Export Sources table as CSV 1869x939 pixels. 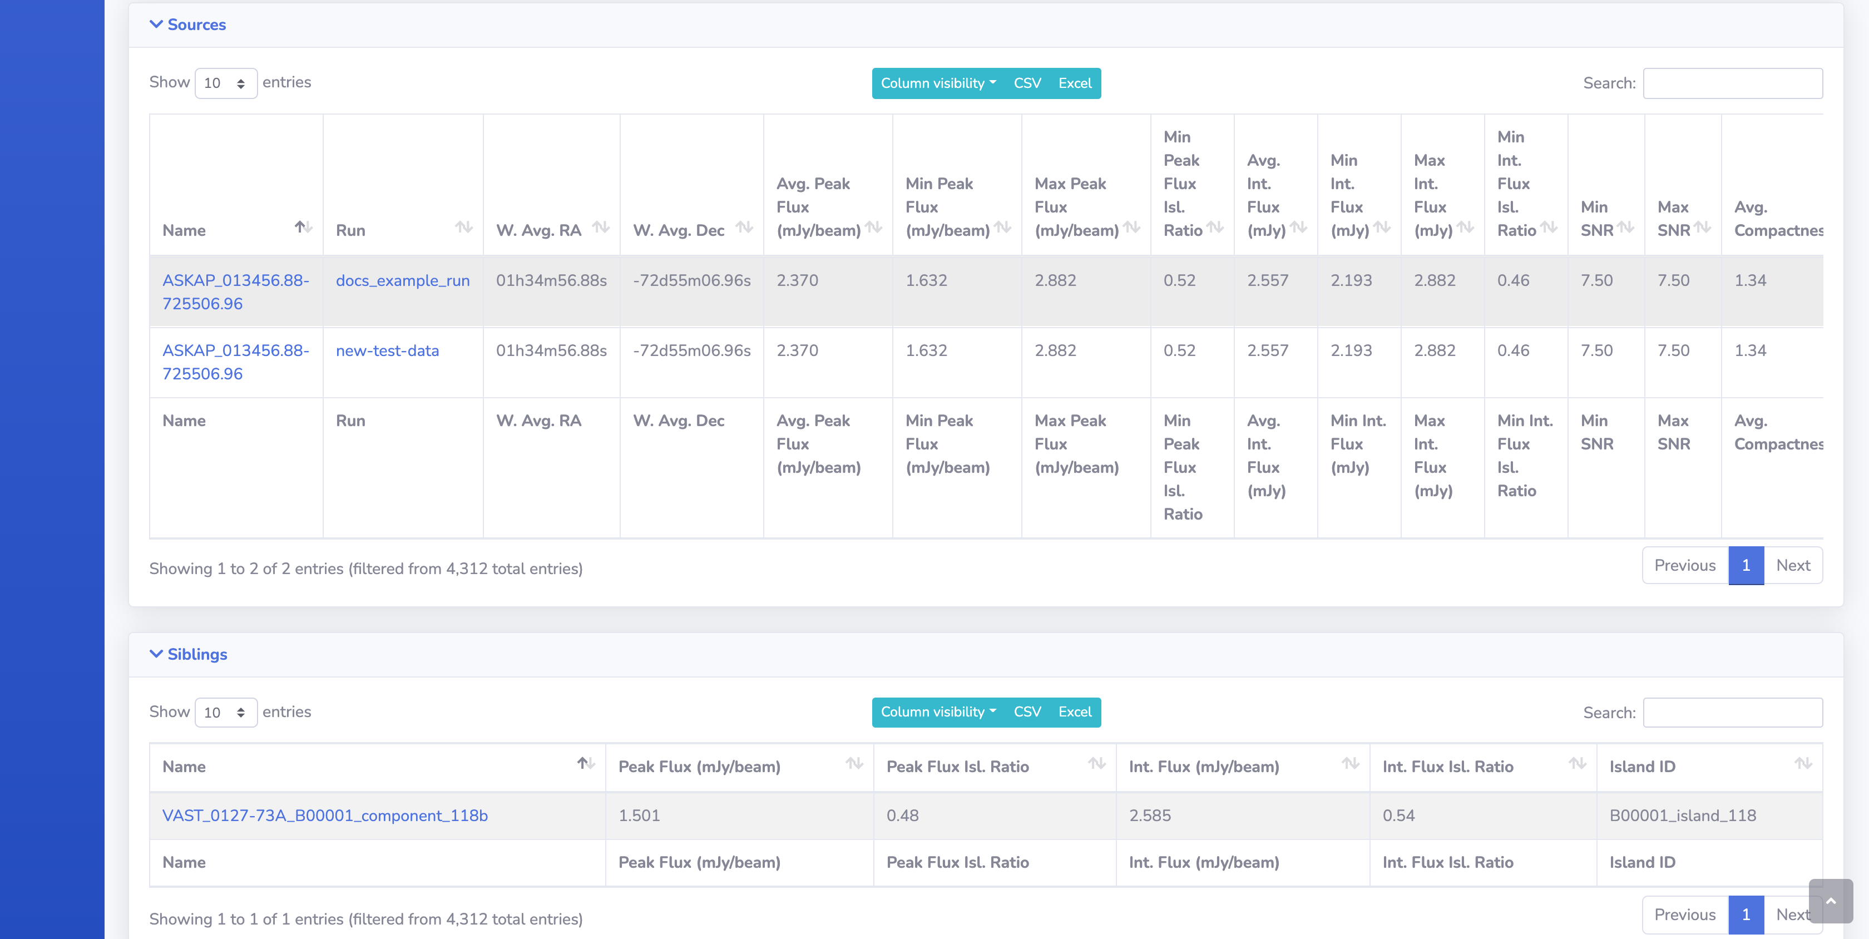(1027, 83)
